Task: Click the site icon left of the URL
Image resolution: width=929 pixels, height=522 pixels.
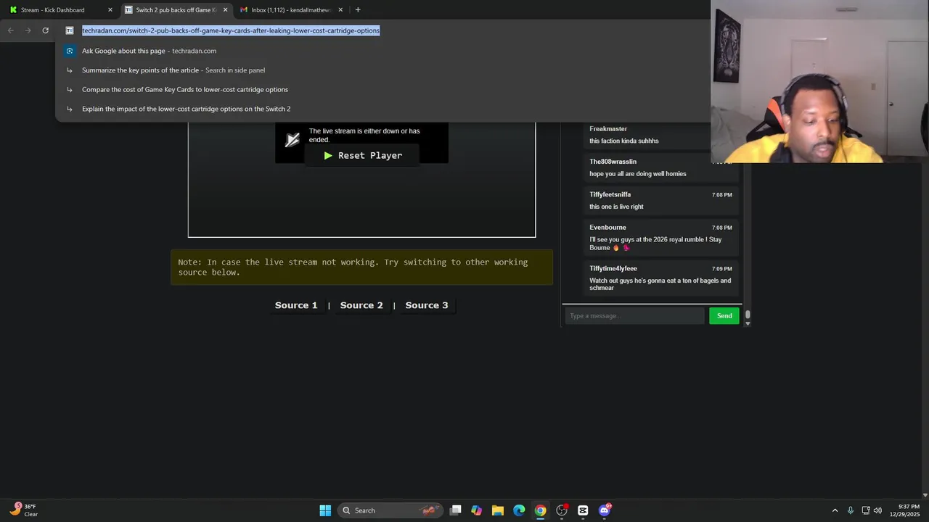Action: pos(70,30)
